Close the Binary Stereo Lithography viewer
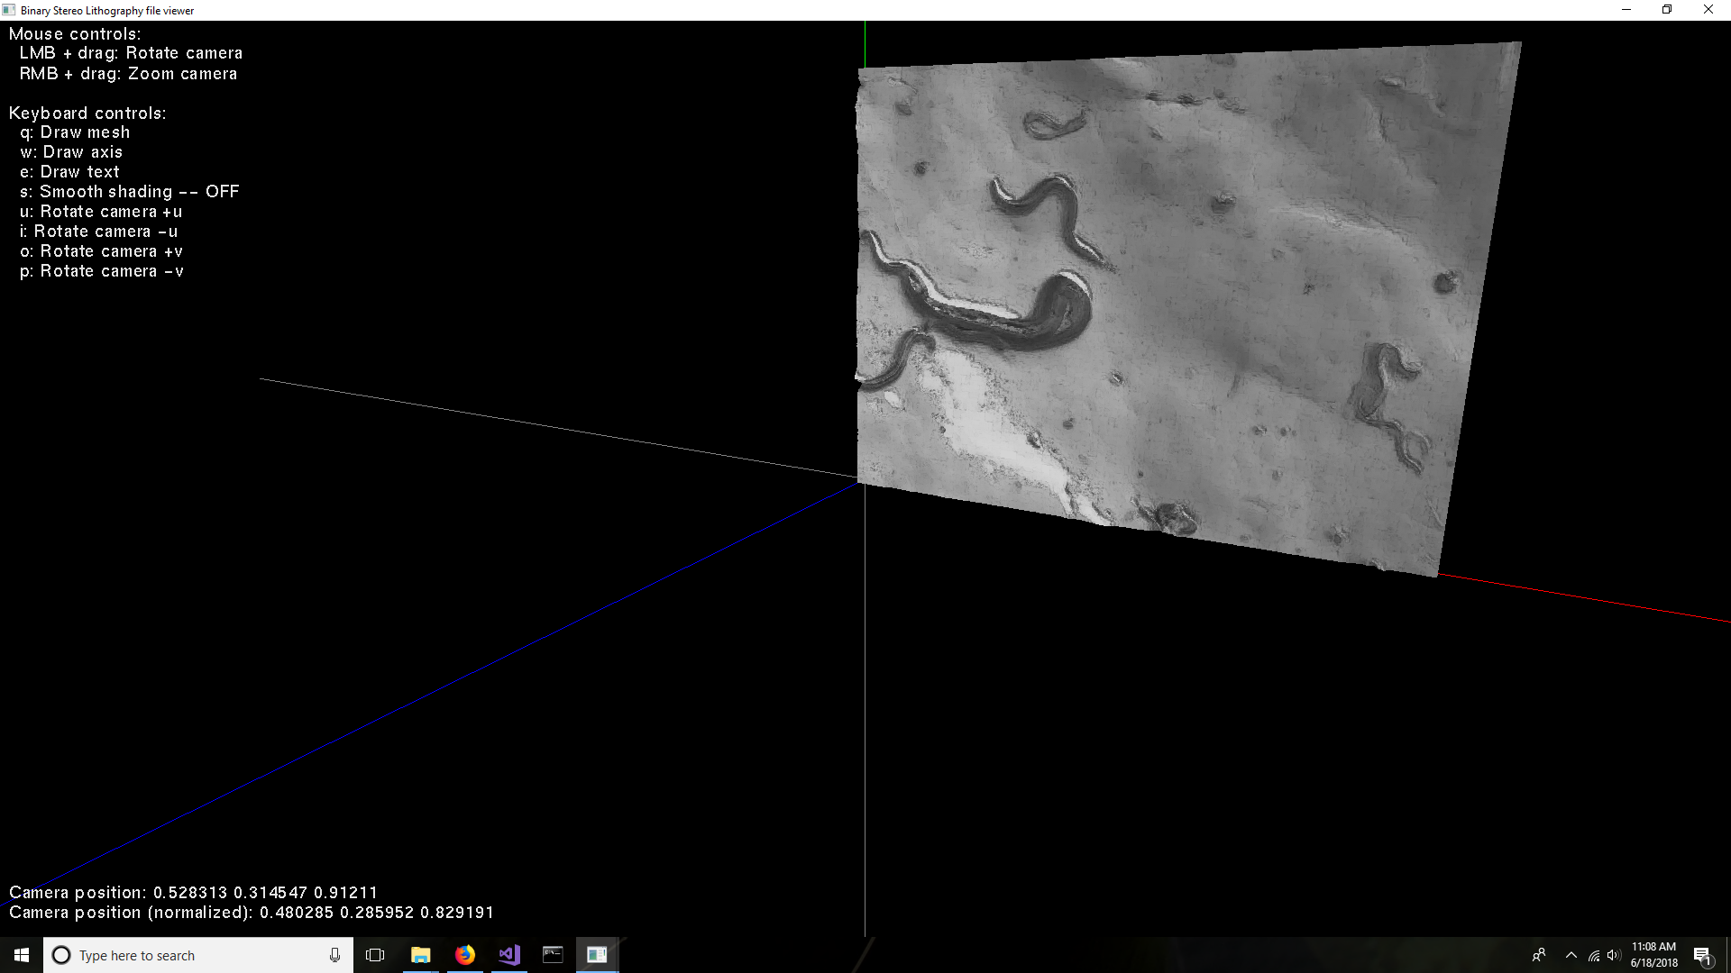 click(1708, 10)
